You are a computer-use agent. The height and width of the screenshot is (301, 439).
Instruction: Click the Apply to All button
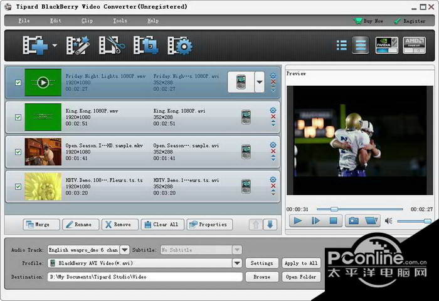pyautogui.click(x=301, y=263)
